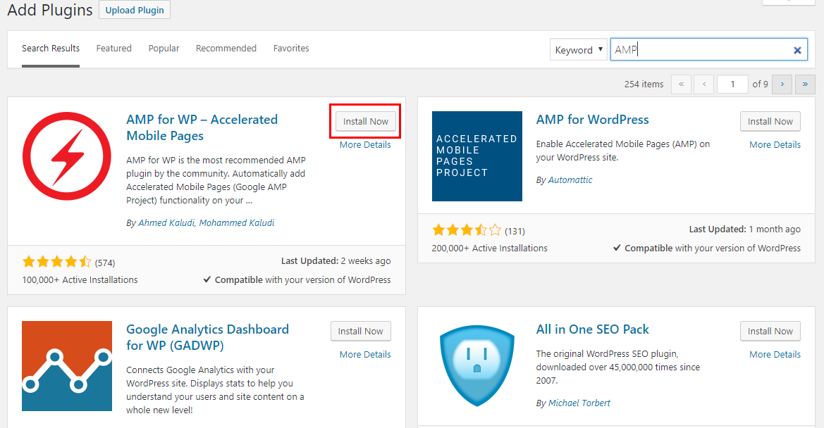The width and height of the screenshot is (824, 428).
Task: Visit the Michael Torbert author link
Action: click(579, 403)
